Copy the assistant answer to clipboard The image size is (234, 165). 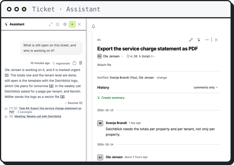(x=74, y=63)
